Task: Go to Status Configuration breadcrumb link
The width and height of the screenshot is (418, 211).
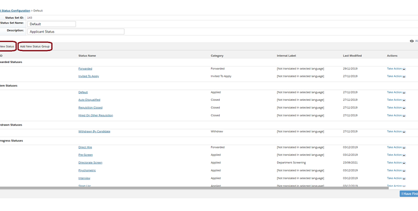Action: (15, 11)
